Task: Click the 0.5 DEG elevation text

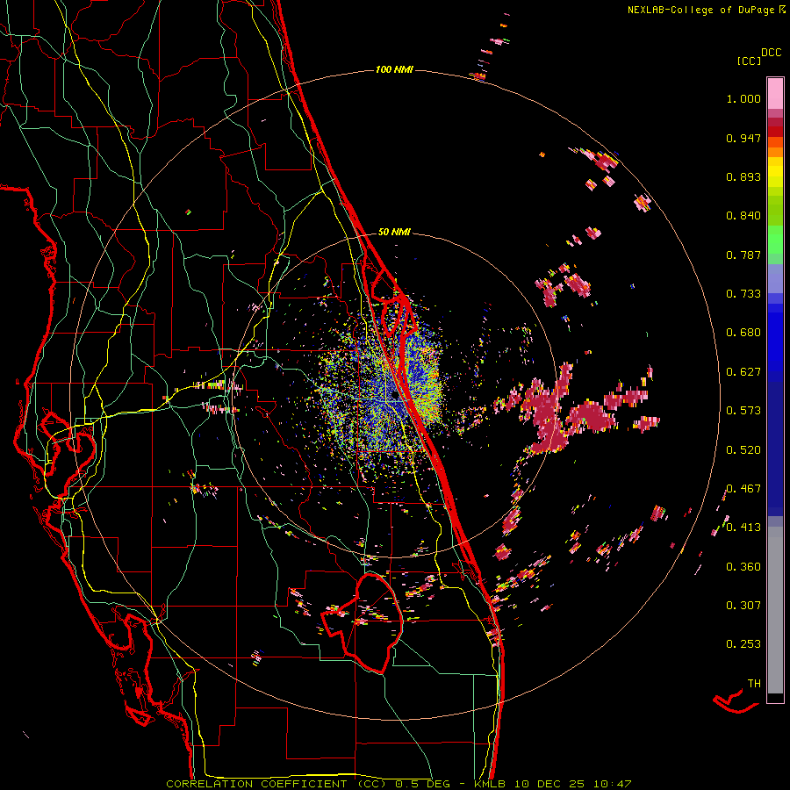Action: 423,784
